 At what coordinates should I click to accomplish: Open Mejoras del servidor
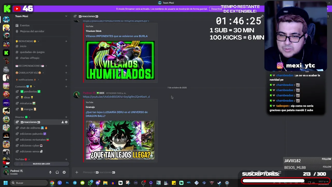coord(41,31)
